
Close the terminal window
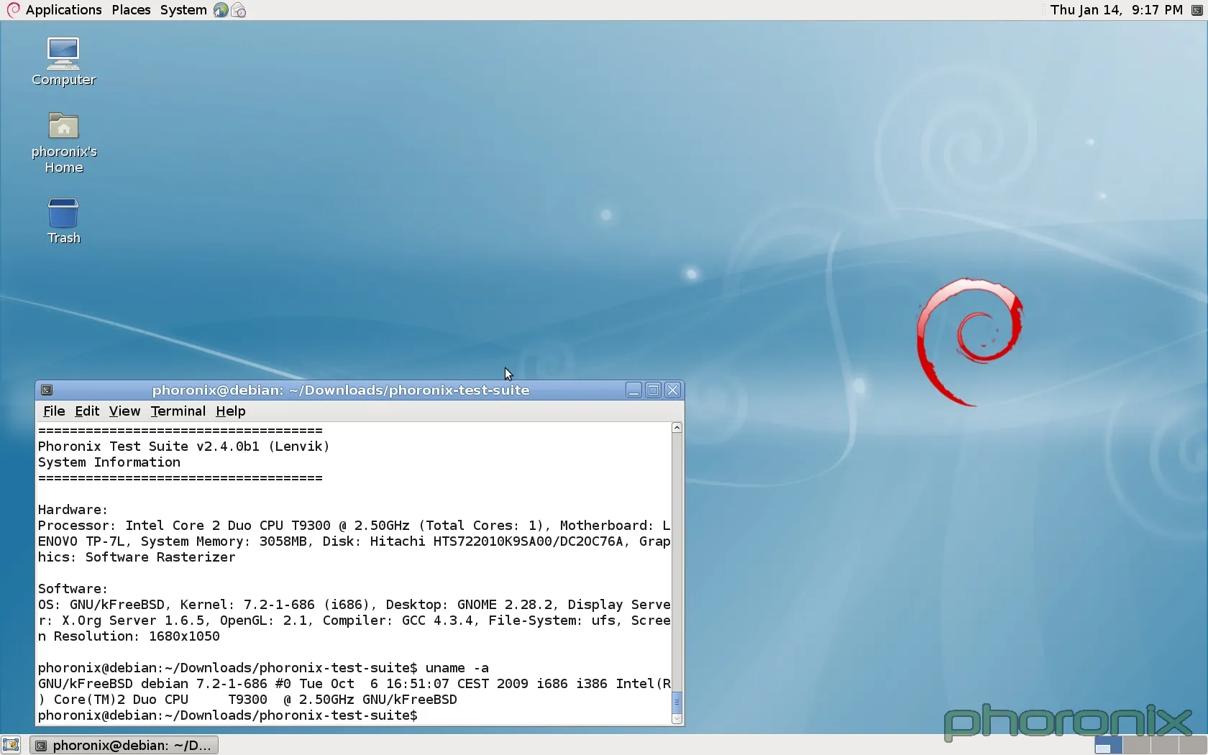(672, 390)
